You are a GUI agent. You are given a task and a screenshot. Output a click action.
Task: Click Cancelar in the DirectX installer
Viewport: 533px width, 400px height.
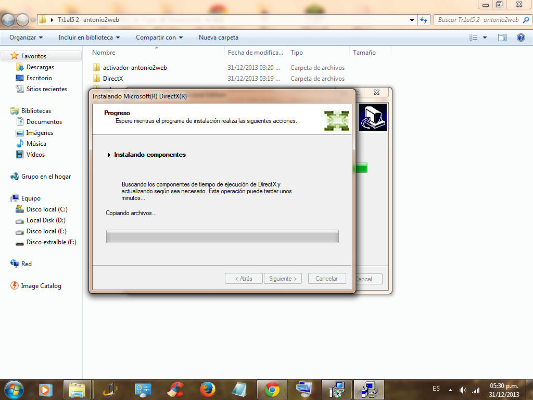pos(326,279)
